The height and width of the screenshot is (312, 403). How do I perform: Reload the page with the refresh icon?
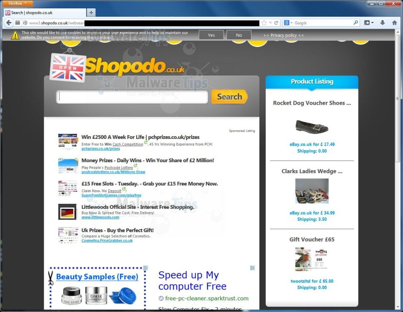(x=276, y=23)
